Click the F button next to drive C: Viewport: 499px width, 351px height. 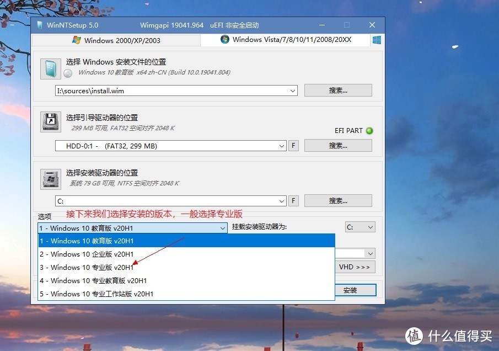coord(293,200)
